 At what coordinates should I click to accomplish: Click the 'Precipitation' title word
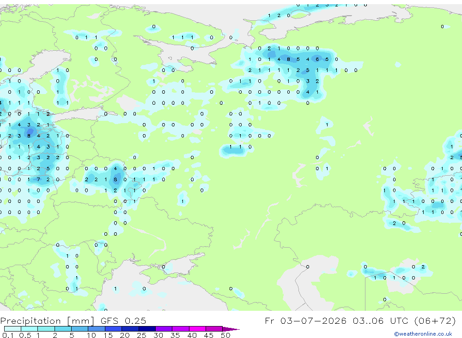(x=30, y=320)
